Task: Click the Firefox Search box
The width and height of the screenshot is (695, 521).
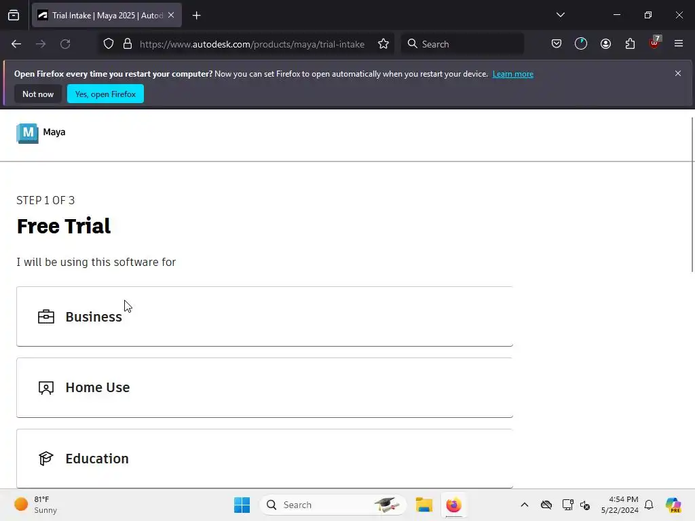Action: (462, 44)
